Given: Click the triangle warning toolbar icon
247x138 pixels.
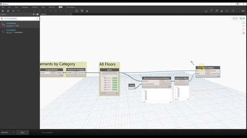Looking at the screenshot, I should [76, 11].
